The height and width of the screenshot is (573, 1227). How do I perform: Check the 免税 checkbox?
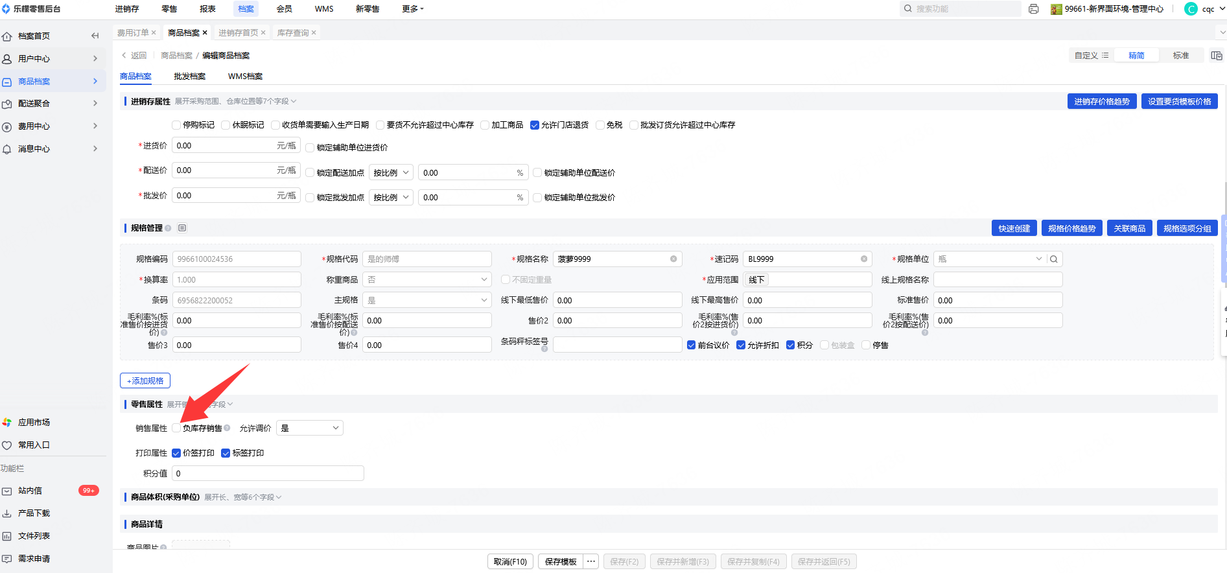click(600, 125)
